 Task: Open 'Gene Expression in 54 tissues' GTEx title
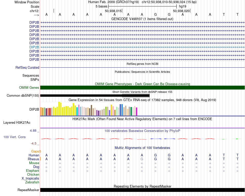[142, 100]
